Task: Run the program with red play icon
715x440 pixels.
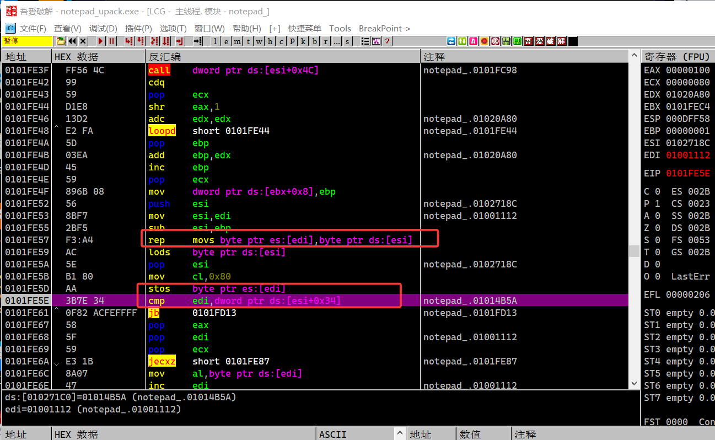Action: click(101, 41)
